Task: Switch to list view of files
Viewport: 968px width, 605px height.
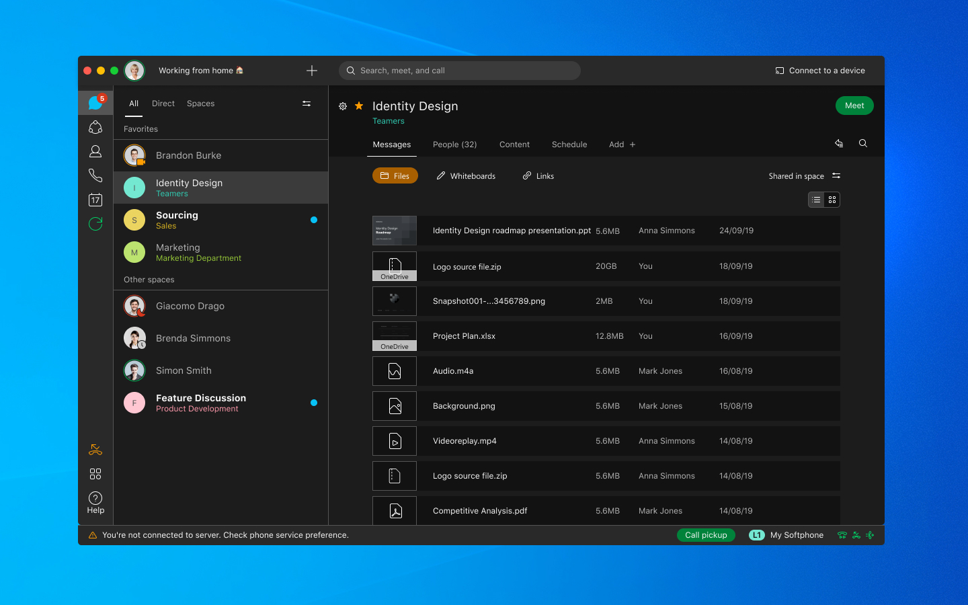Action: pos(816,200)
